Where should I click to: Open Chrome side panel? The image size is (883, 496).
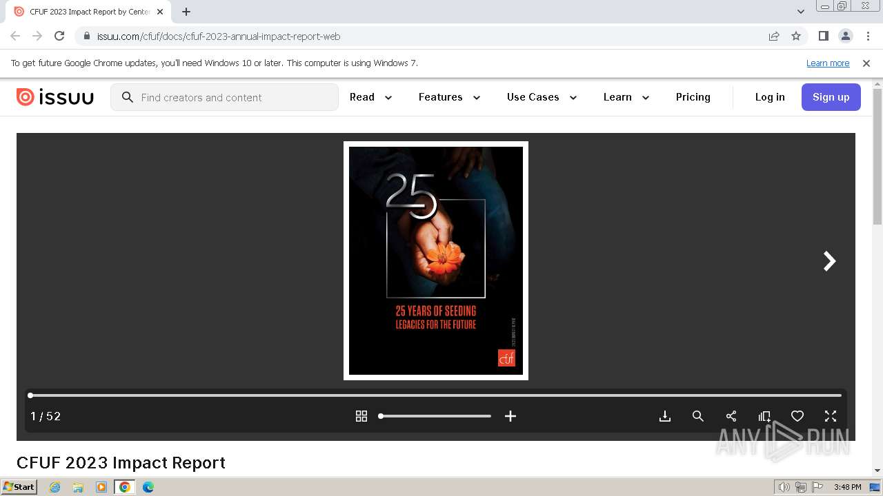tap(824, 36)
